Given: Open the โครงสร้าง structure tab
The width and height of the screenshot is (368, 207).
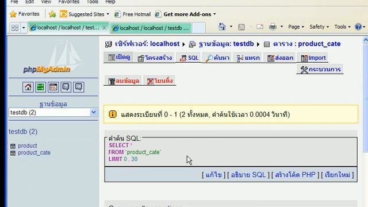Looking at the screenshot, I should (x=155, y=58).
